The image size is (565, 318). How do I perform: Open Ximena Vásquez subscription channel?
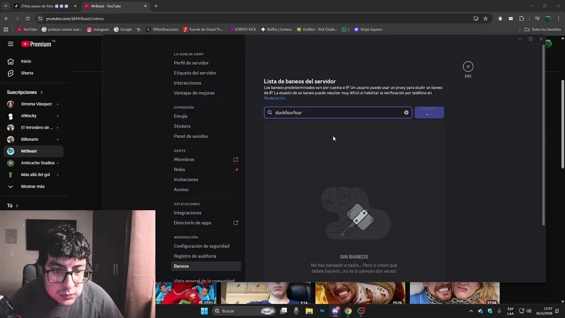click(x=34, y=104)
